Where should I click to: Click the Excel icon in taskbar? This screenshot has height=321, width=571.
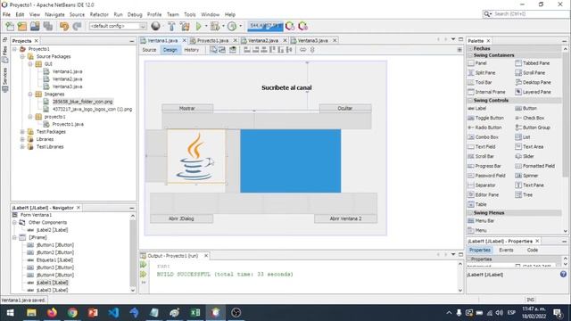click(x=195, y=313)
